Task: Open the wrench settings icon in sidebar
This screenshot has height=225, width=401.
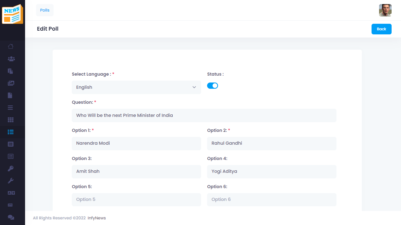Action: point(11,181)
